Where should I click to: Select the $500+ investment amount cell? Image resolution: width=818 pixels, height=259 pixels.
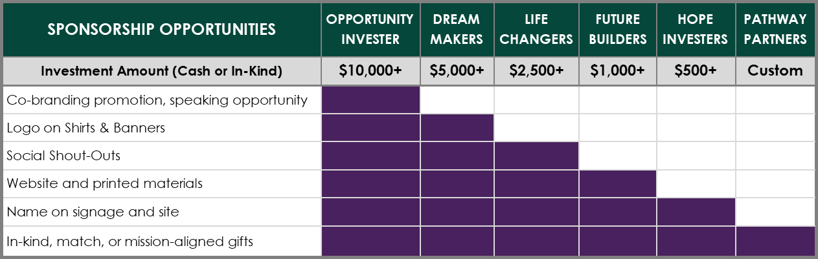[x=696, y=71]
